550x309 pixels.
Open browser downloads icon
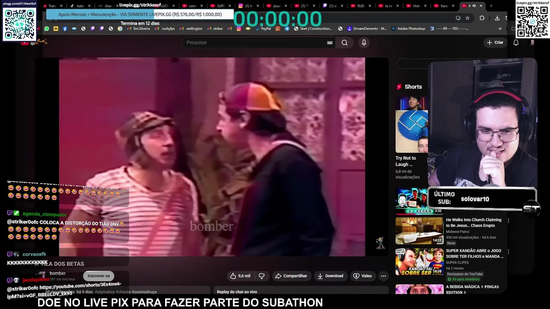click(x=497, y=18)
